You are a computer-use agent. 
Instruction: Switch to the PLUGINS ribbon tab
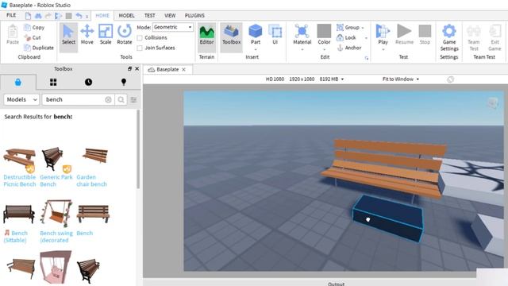click(194, 16)
